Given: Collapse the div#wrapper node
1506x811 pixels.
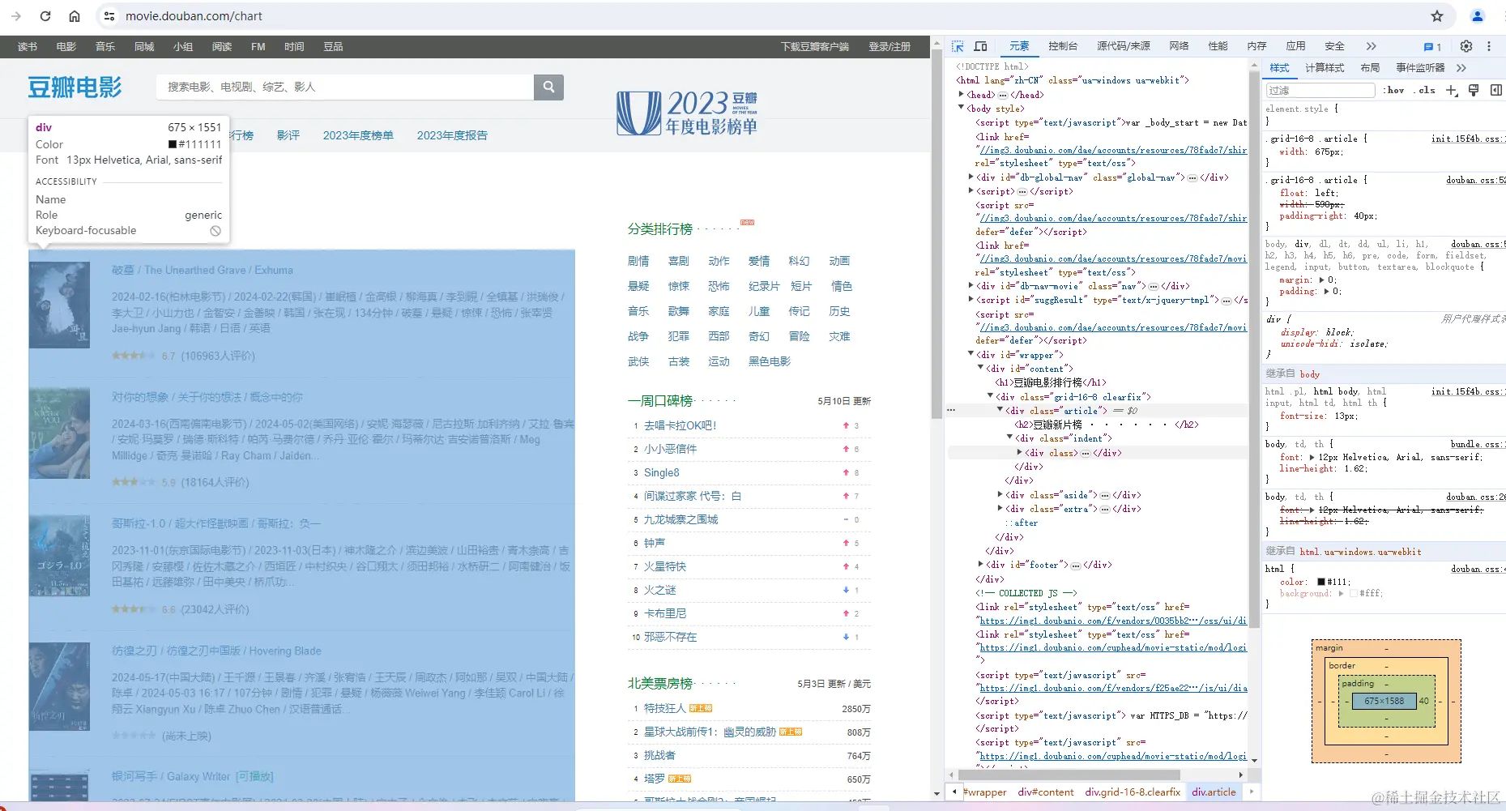Looking at the screenshot, I should click(971, 354).
